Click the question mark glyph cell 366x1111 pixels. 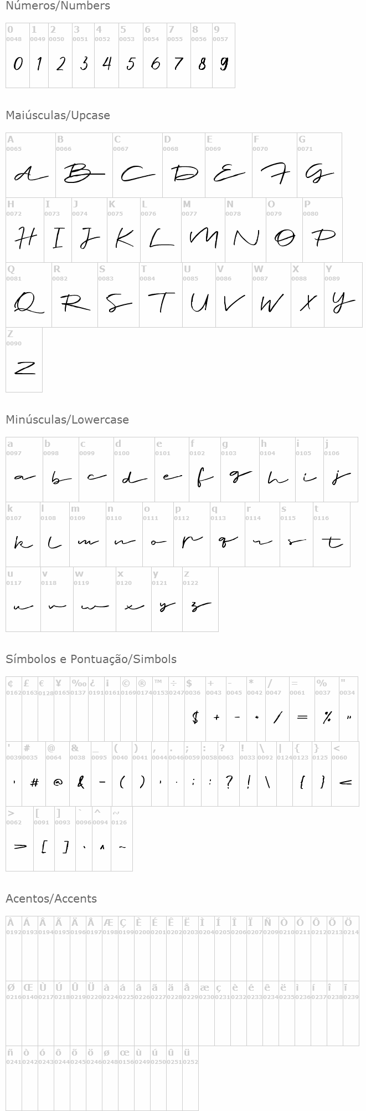[x=228, y=774]
